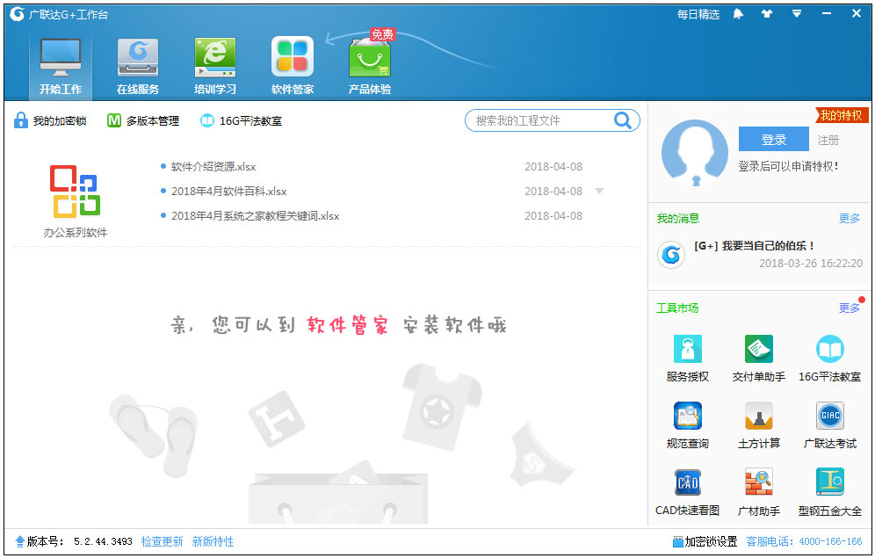The width and height of the screenshot is (875, 558).
Task: Click the 登录 login button
Action: (x=773, y=140)
